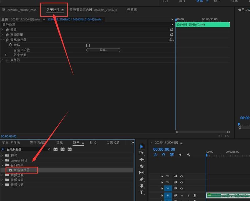250x201 pixels.
Task: Toggle linked selection in timeline
Action: coord(172,155)
